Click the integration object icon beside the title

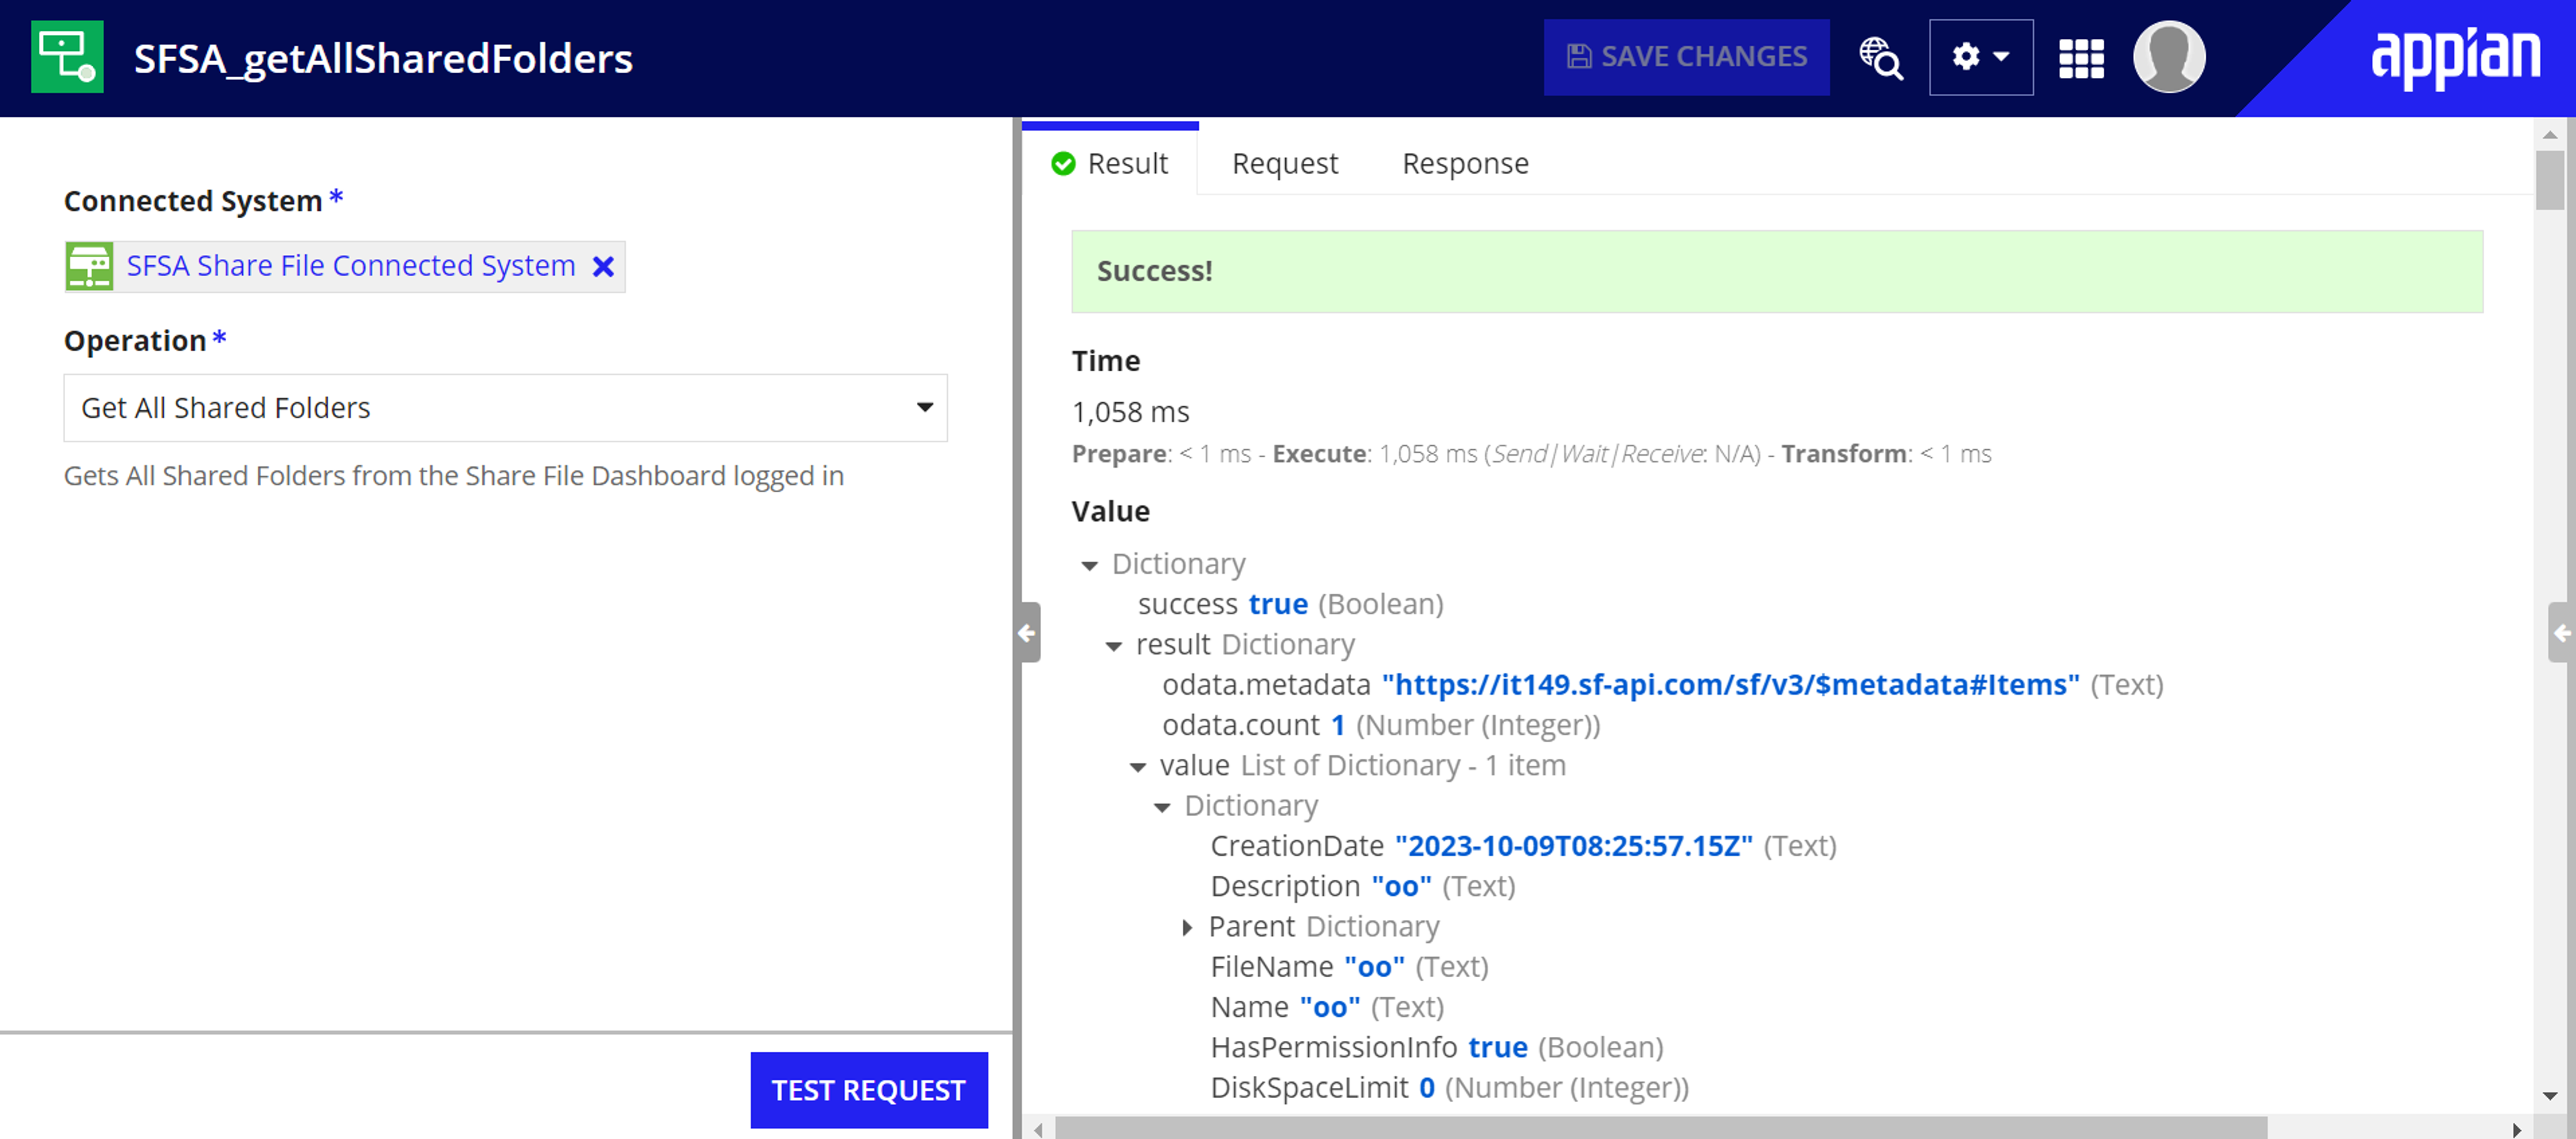pyautogui.click(x=67, y=57)
